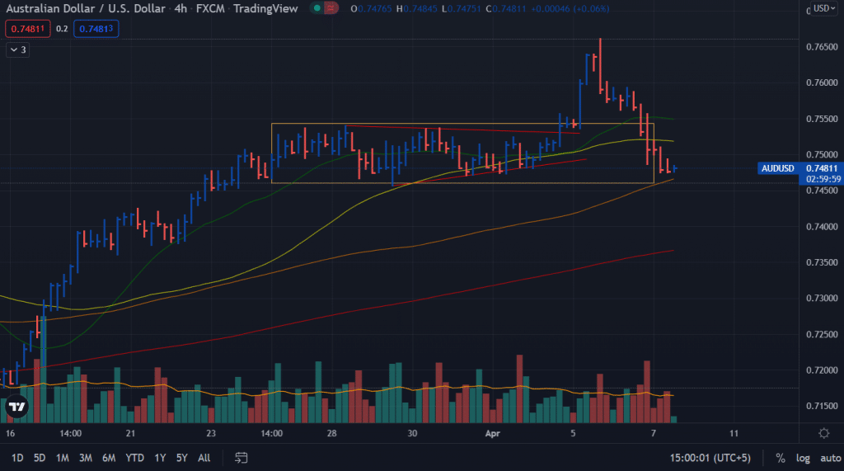Screen dimensions: 844x471
Task: Click the 0.75000 price scale label
Action: (822, 155)
